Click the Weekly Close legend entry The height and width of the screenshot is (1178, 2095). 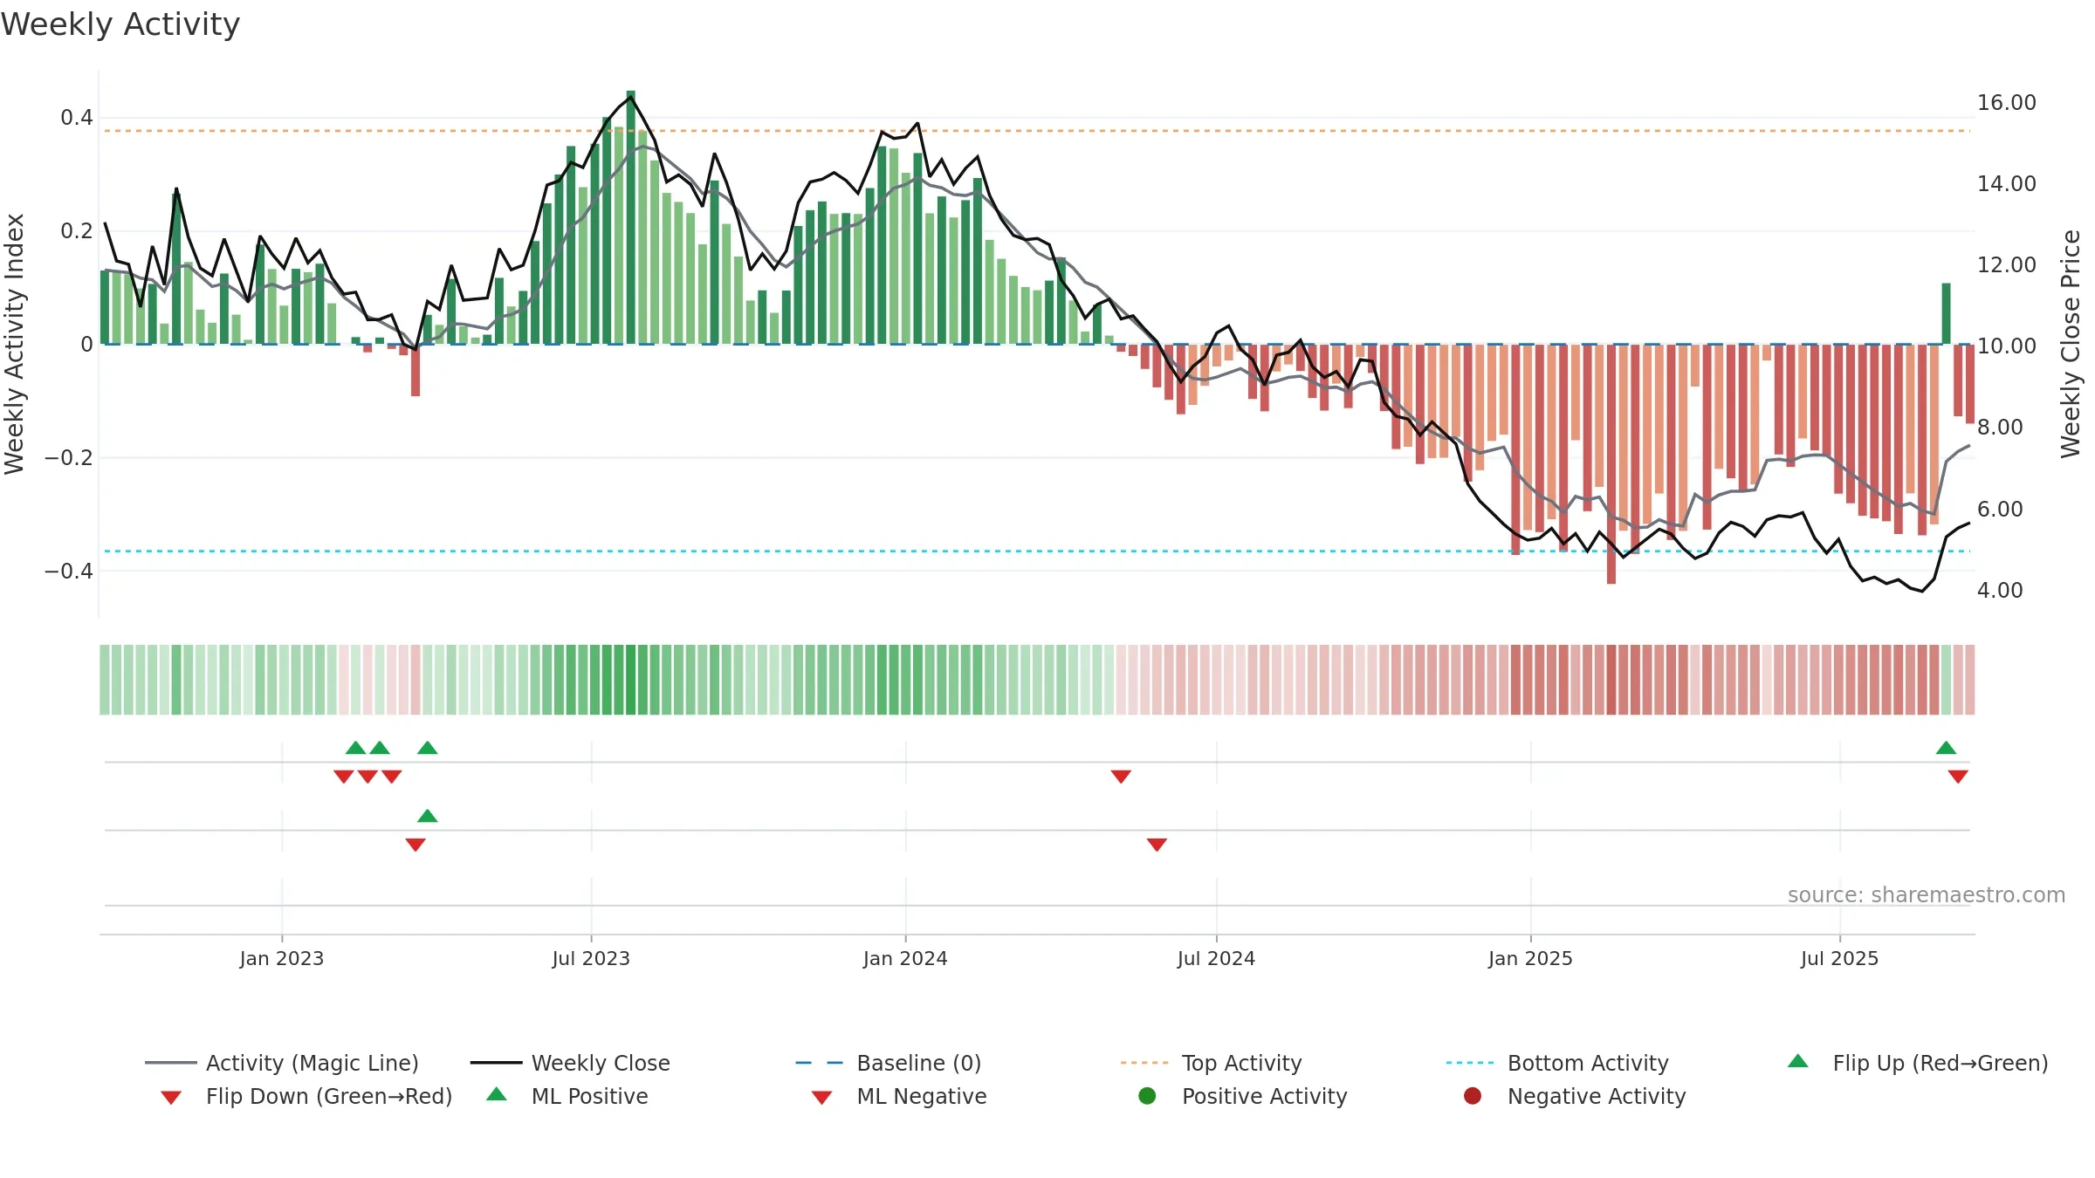coord(570,1063)
